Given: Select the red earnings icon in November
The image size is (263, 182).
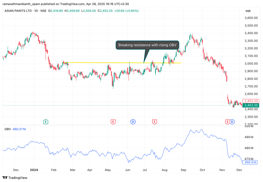Looking at the screenshot, I should [x=227, y=122].
